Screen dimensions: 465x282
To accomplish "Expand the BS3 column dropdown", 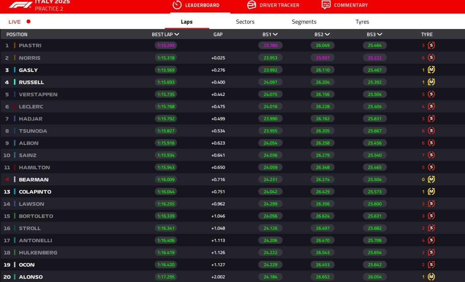I will tap(380, 34).
